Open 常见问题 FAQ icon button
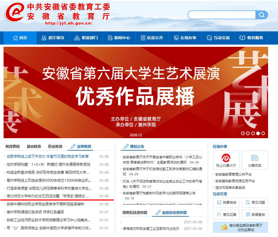This screenshot has width=278, height=237. pos(255,203)
